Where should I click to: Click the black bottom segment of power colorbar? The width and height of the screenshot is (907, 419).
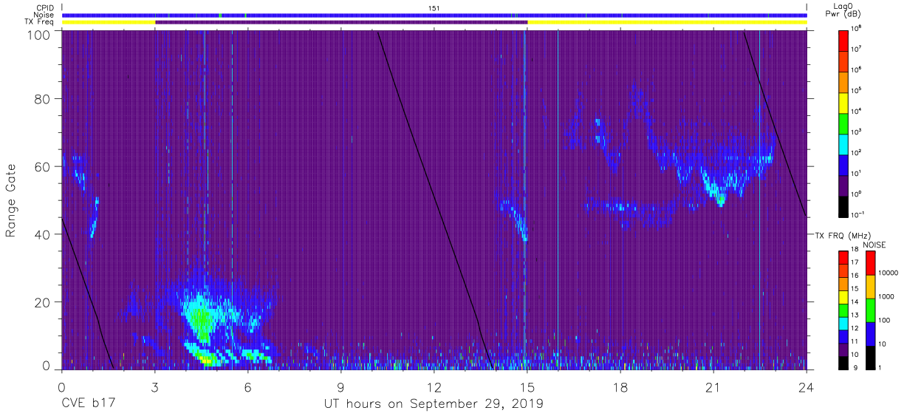(843, 206)
